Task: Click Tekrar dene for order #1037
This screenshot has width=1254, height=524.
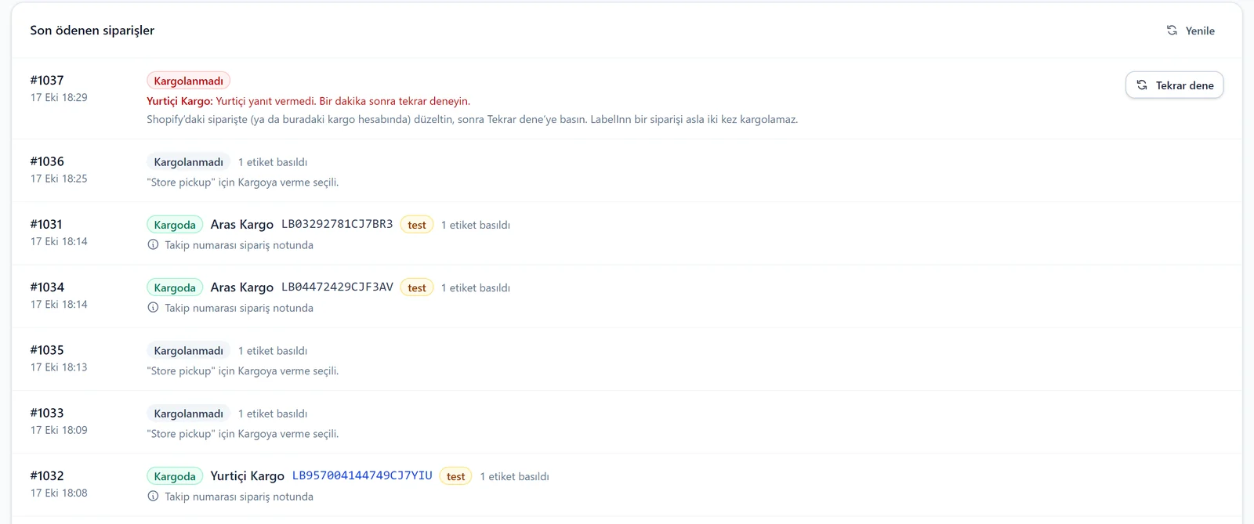Action: pos(1174,85)
